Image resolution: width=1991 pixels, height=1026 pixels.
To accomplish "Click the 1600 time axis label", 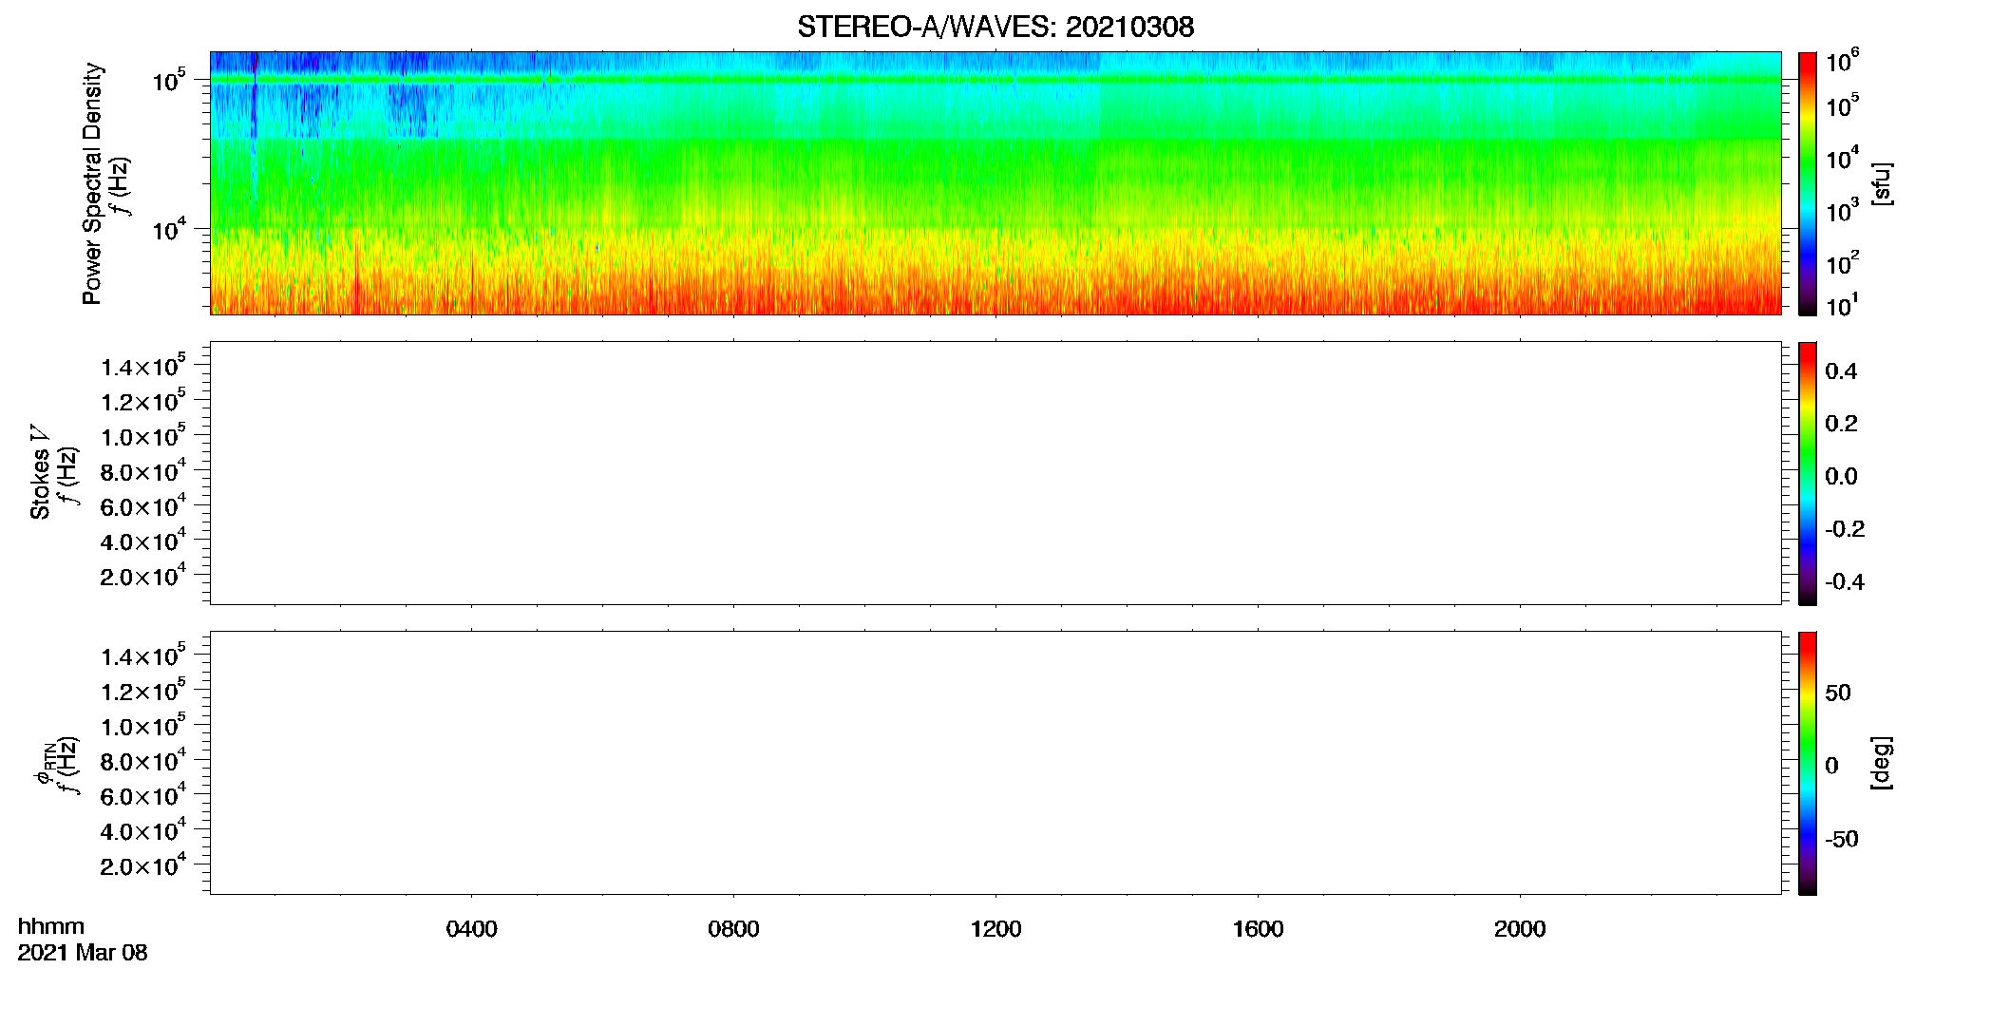I will point(1258,929).
